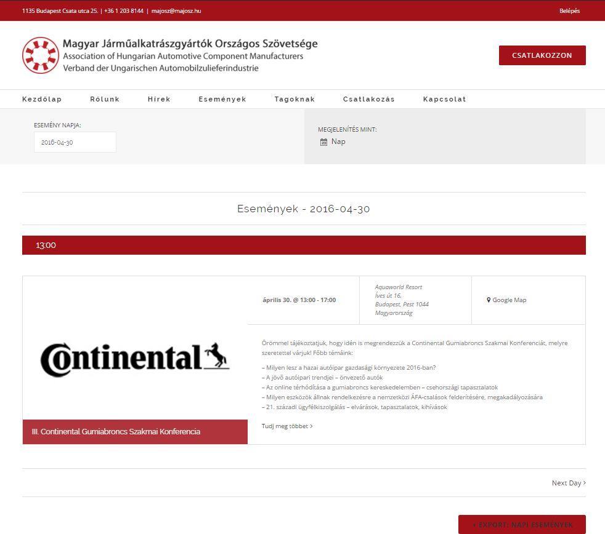605x534 pixels.
Task: Click the MAJOSZ gear logo icon
Action: click(x=41, y=55)
